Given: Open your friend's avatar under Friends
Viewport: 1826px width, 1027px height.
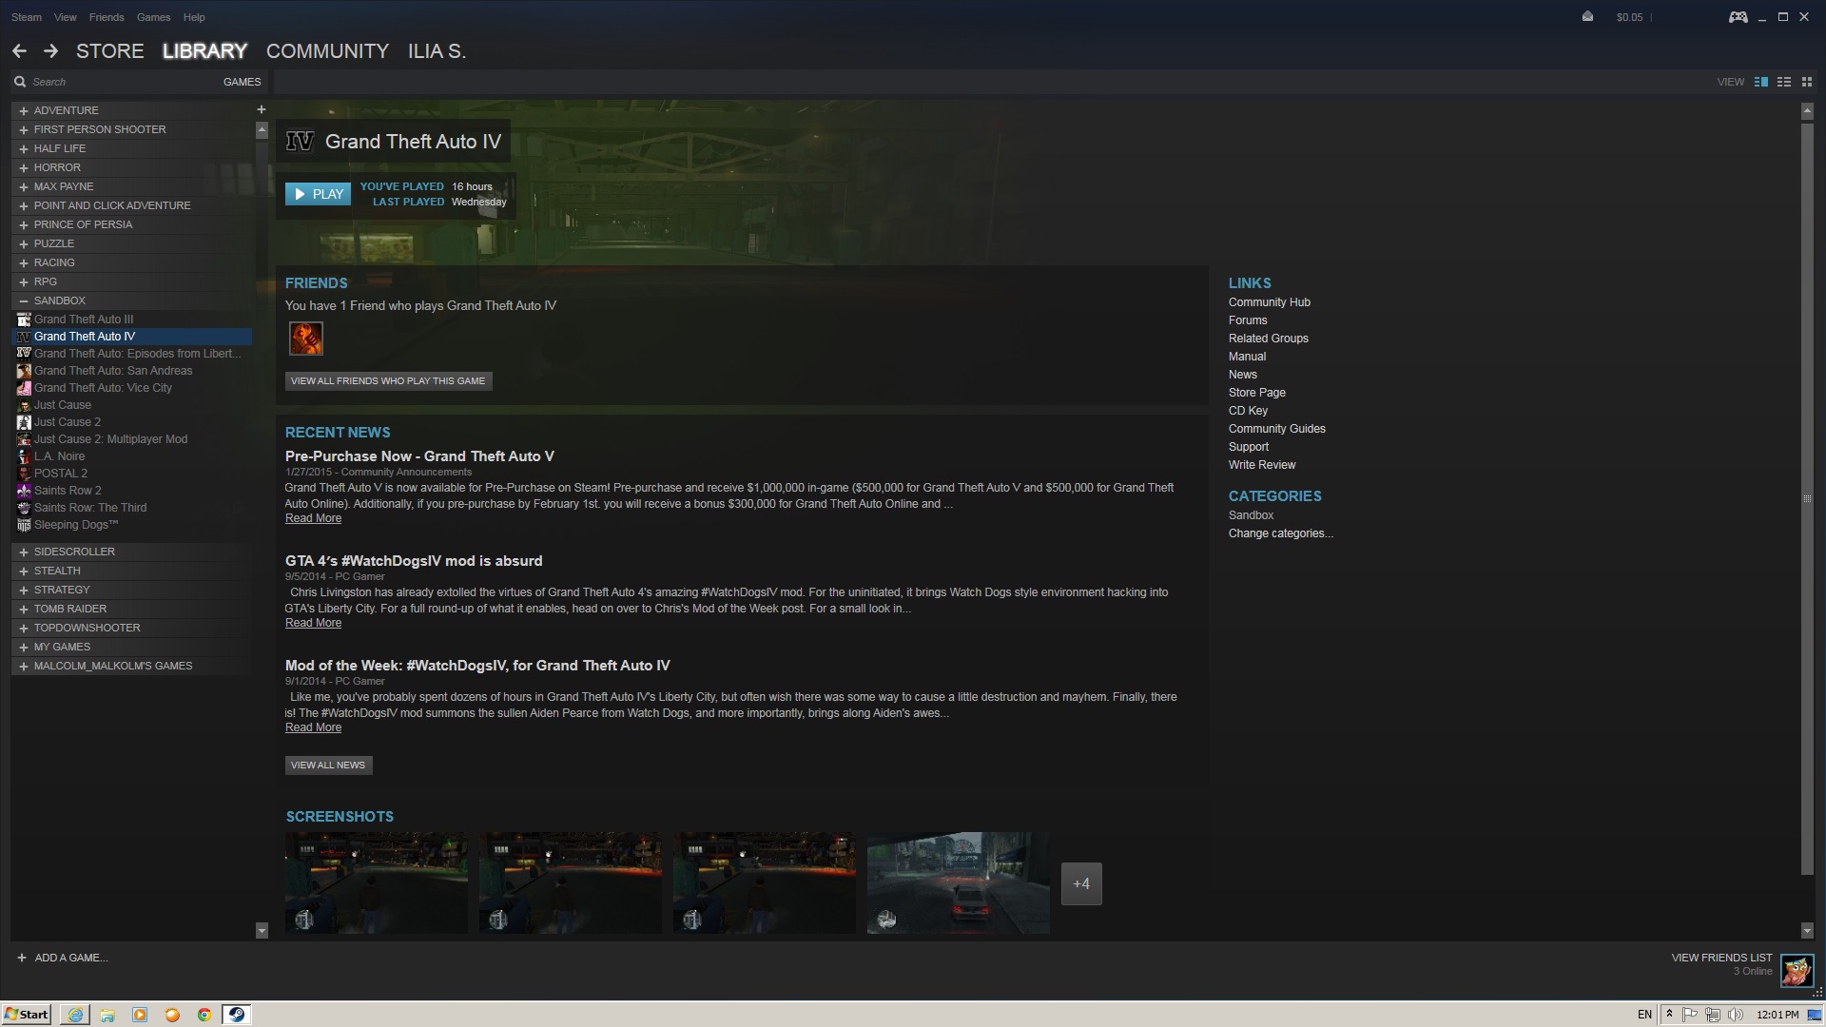Looking at the screenshot, I should click(x=305, y=339).
